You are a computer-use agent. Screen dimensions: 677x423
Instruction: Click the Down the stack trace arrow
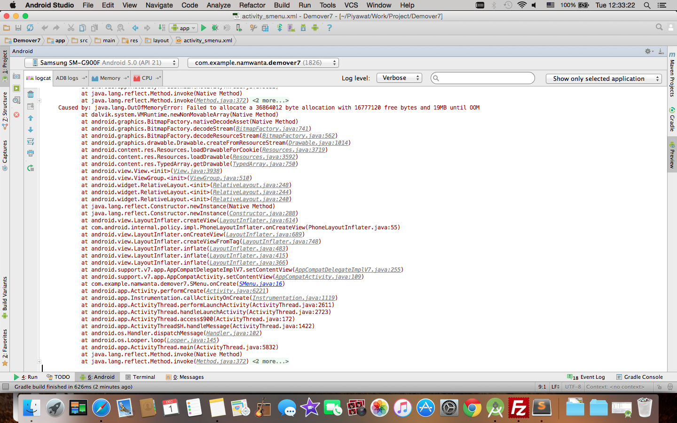31,130
